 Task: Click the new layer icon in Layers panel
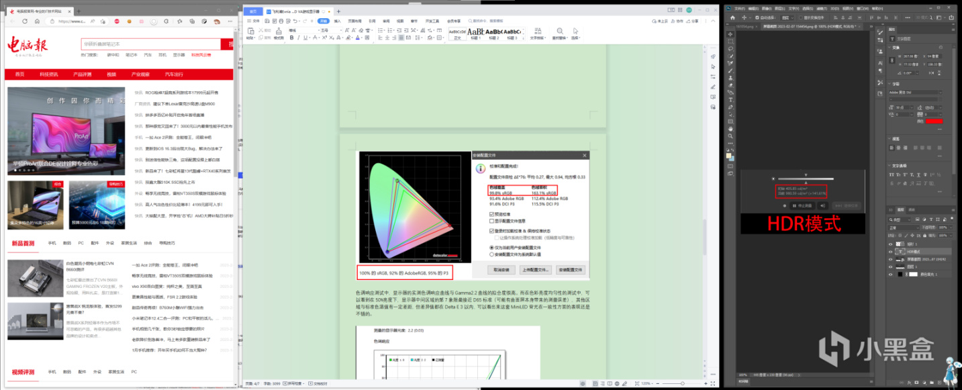point(939,383)
